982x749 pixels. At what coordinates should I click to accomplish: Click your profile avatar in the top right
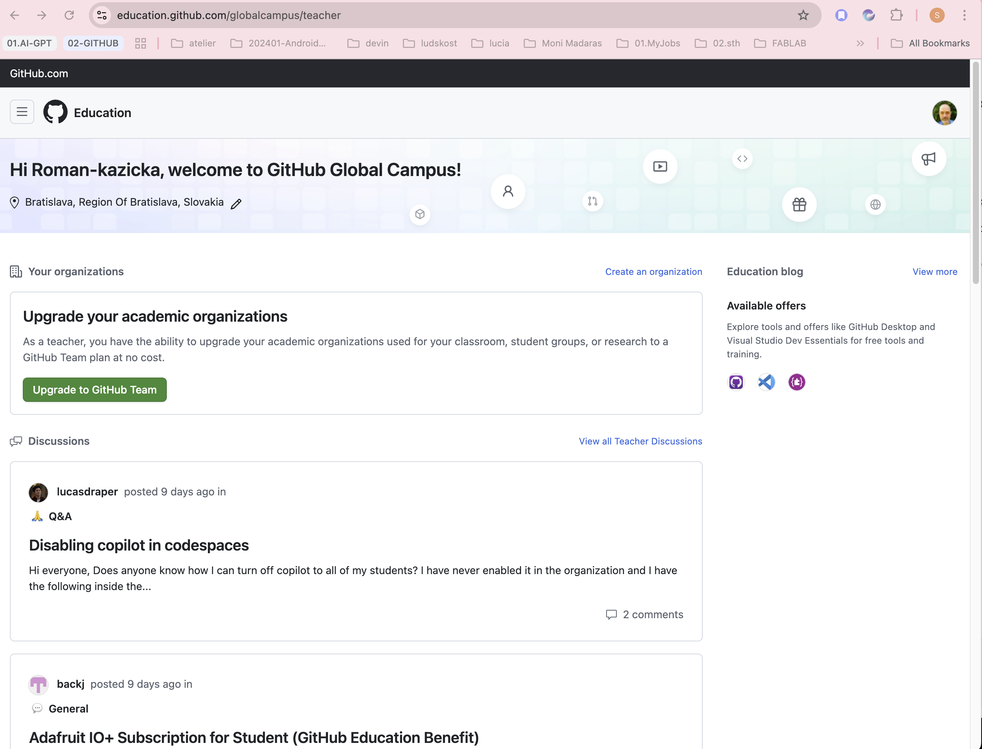(945, 113)
